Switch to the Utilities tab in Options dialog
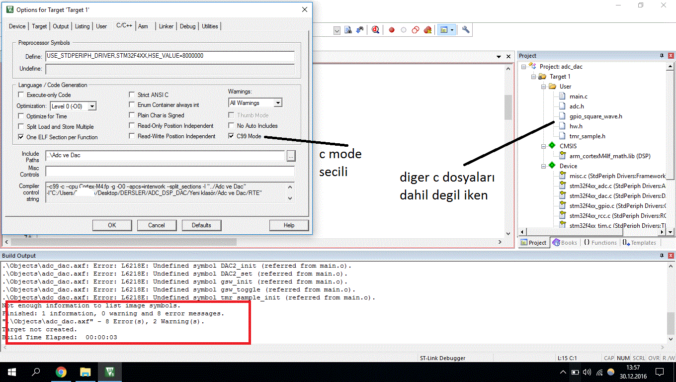 click(x=210, y=26)
